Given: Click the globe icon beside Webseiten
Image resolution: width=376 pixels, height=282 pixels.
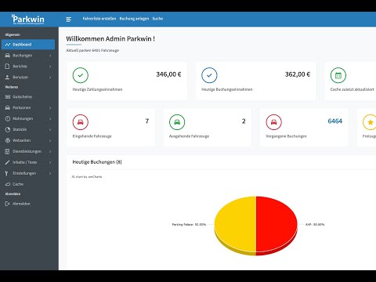Looking at the screenshot, I should click(x=8, y=140).
